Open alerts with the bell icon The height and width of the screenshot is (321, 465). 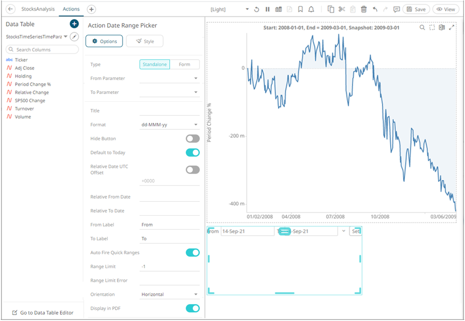(x=311, y=9)
